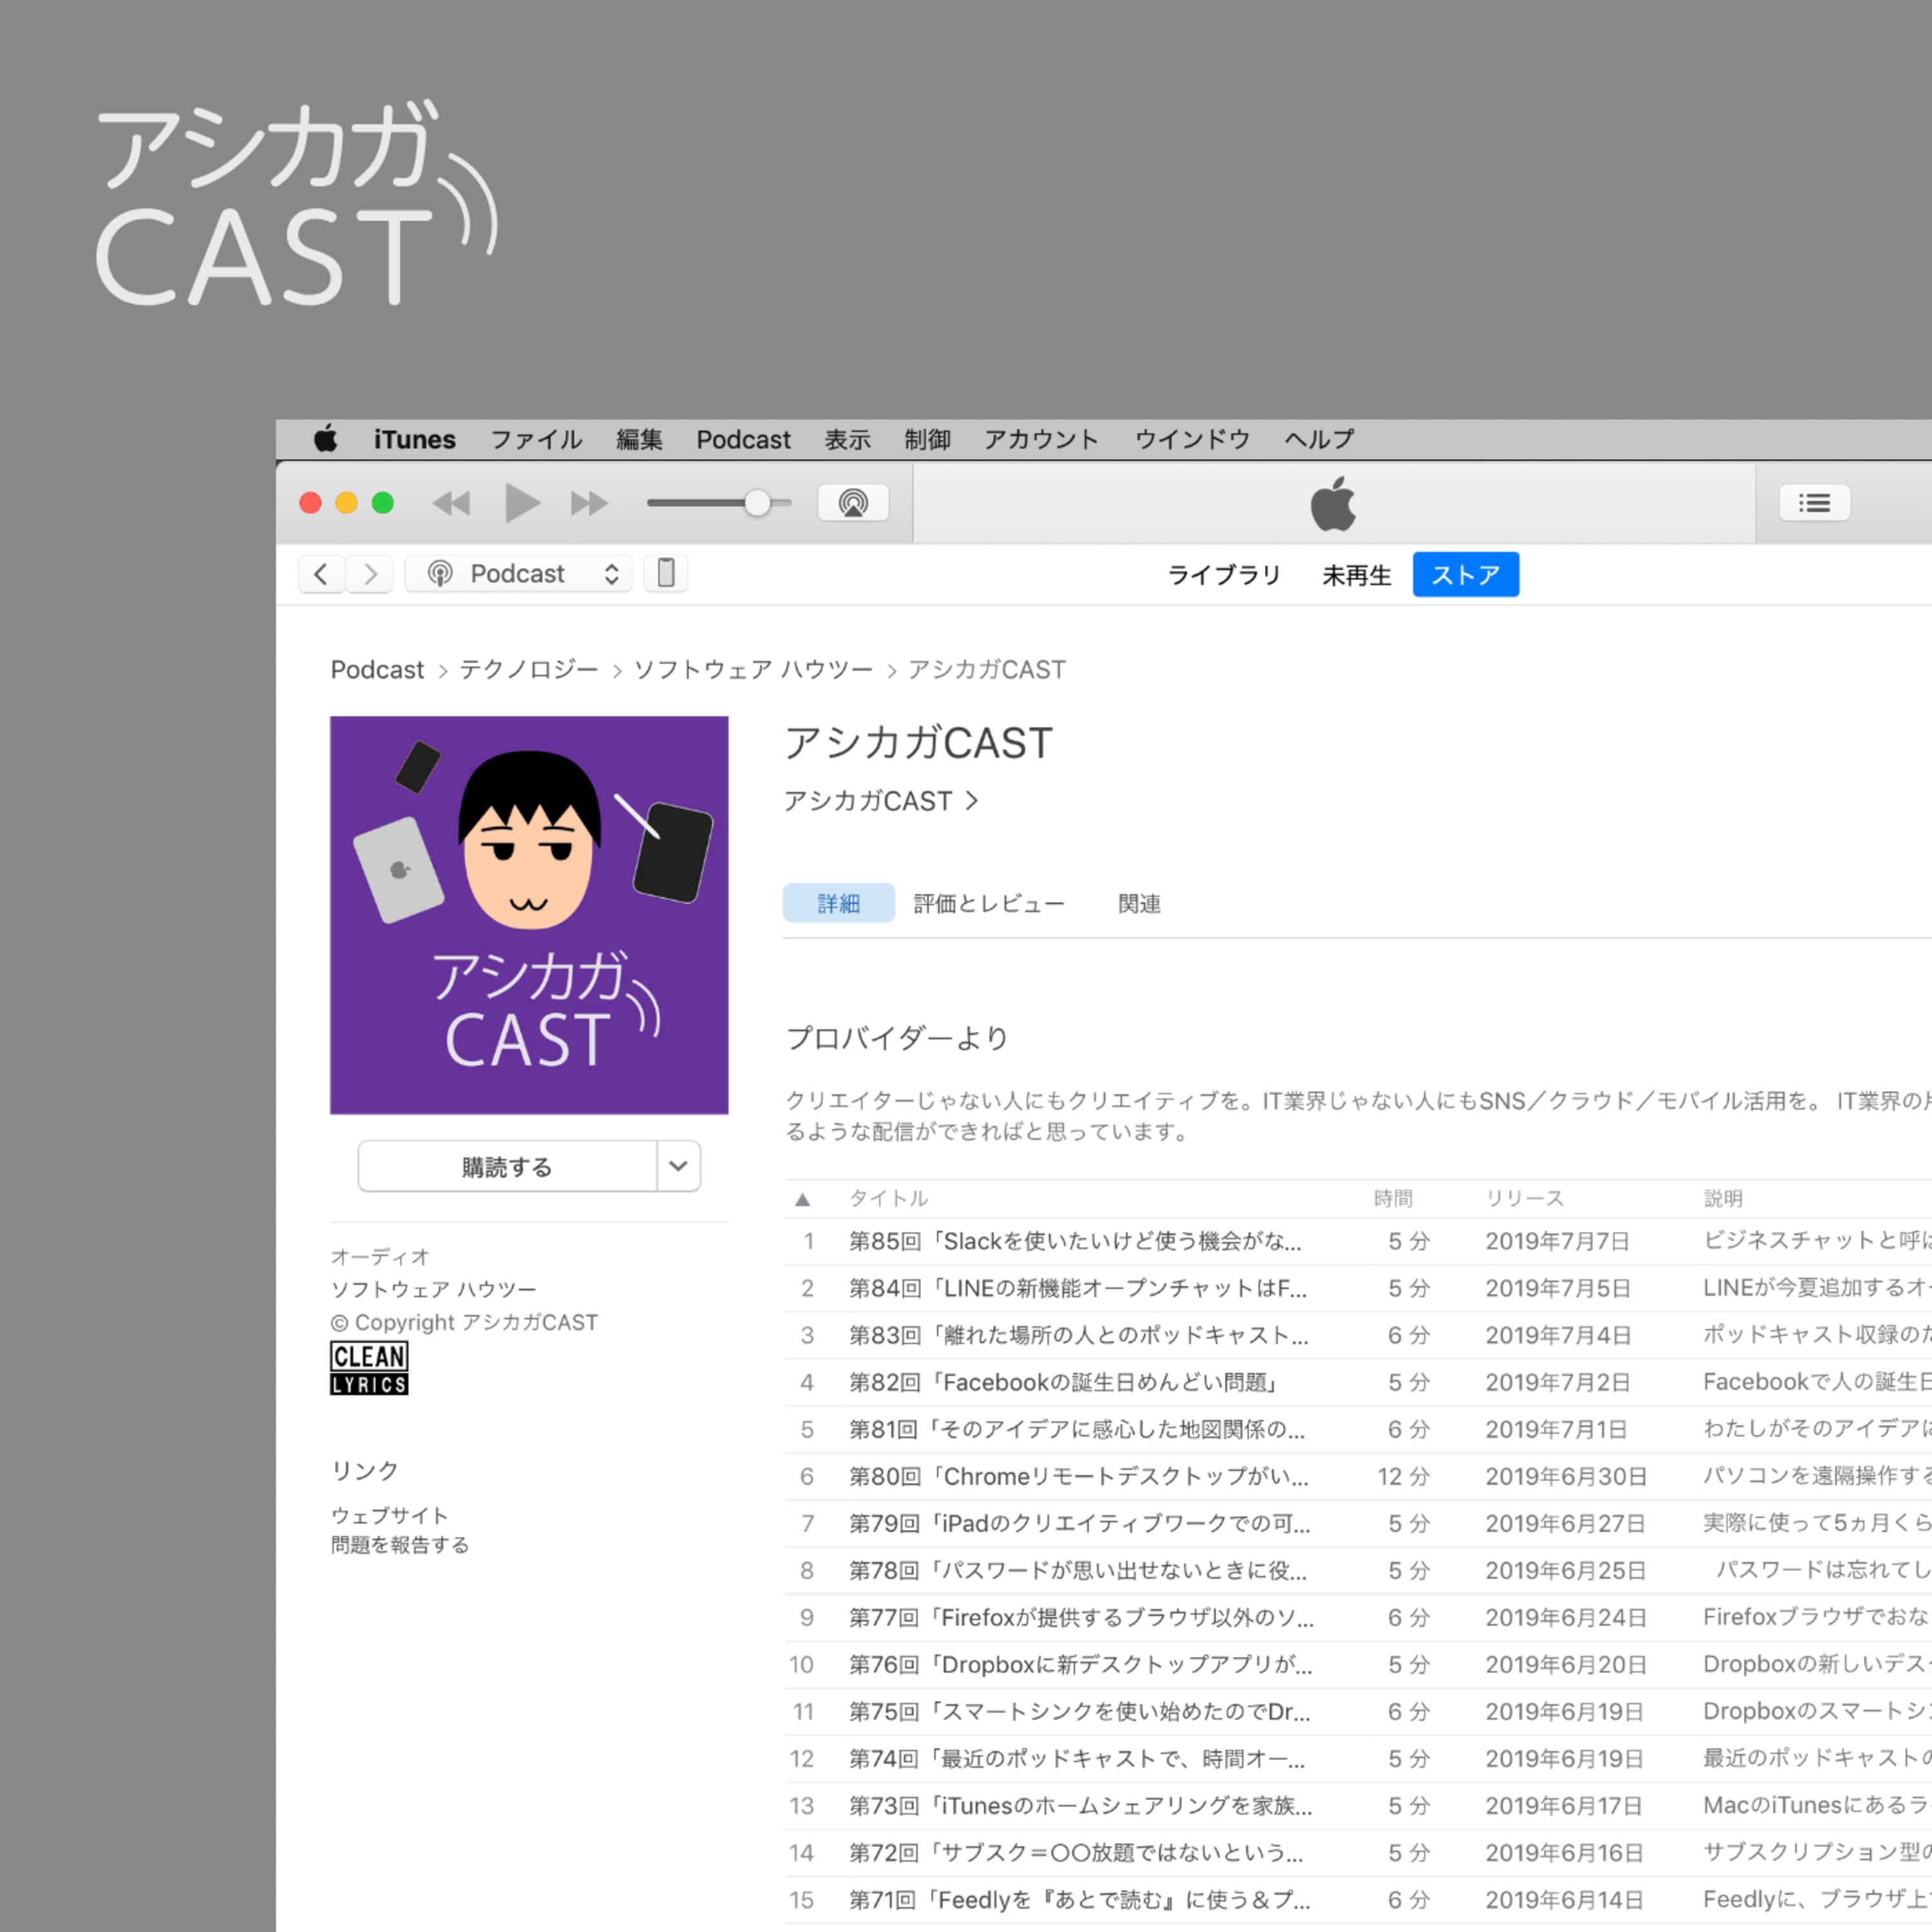1932x1932 pixels.
Task: Click the 12 分 duration cell
Action: click(x=1403, y=1476)
